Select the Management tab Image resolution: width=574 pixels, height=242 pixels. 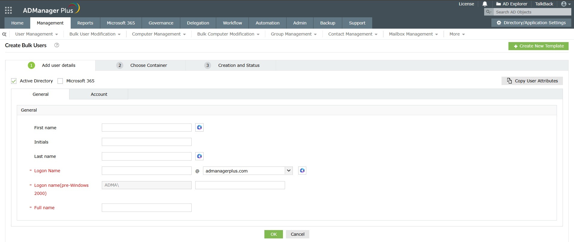tap(50, 23)
